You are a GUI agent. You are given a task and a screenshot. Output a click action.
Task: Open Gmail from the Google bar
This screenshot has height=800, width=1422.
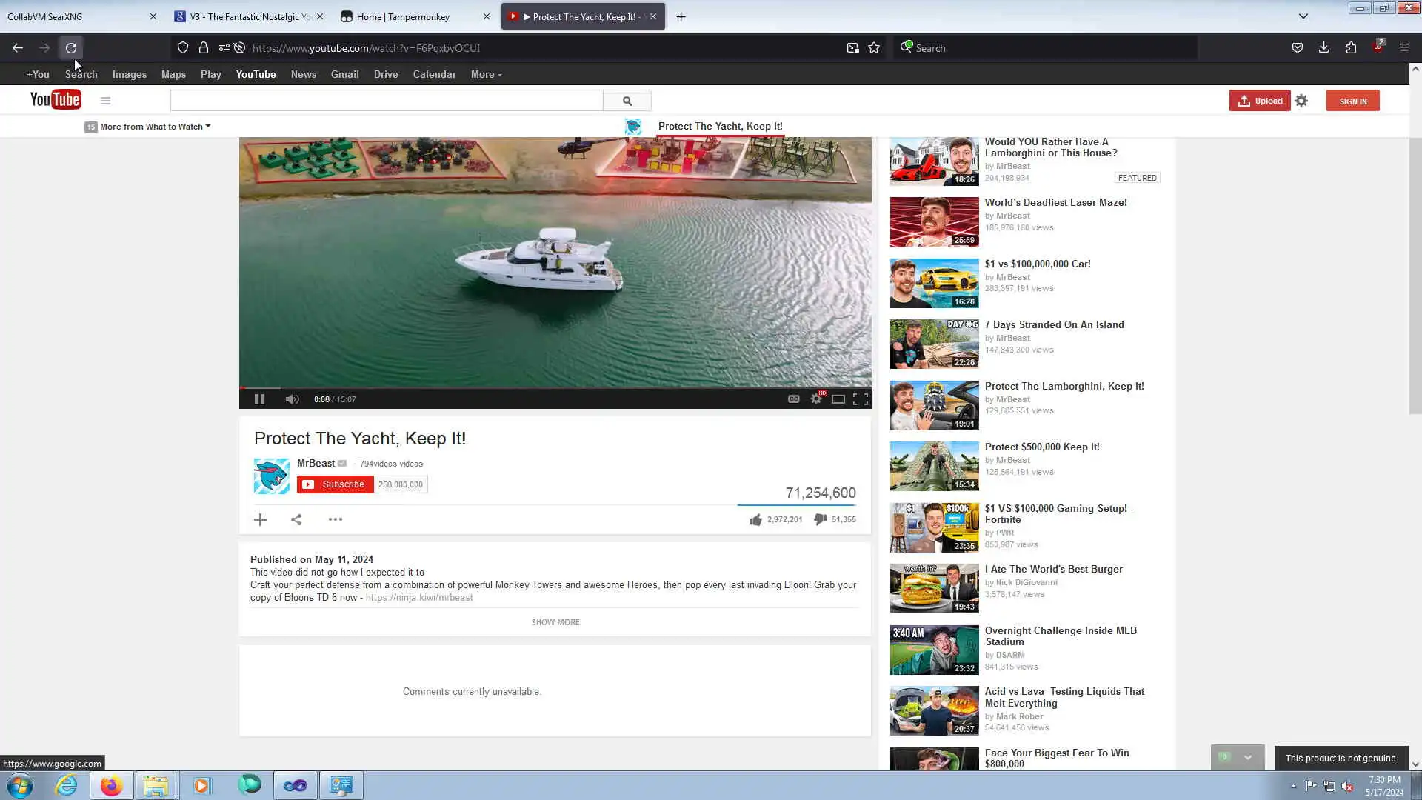[344, 75]
